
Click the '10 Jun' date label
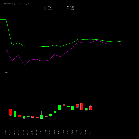[x=41, y=132]
